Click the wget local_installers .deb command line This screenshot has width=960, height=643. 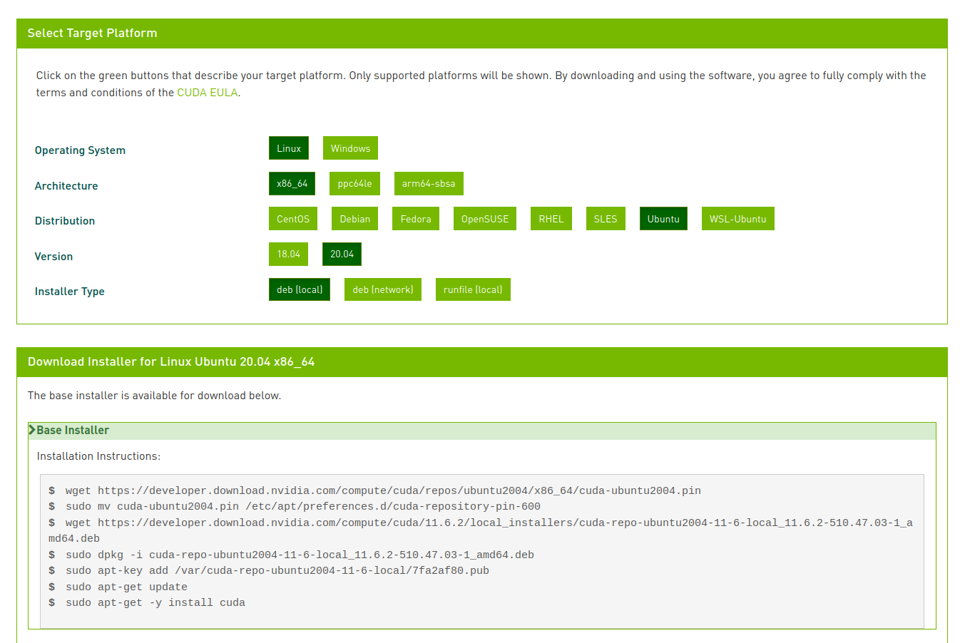point(481,530)
